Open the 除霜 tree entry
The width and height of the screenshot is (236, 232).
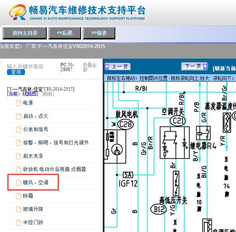[28, 196]
